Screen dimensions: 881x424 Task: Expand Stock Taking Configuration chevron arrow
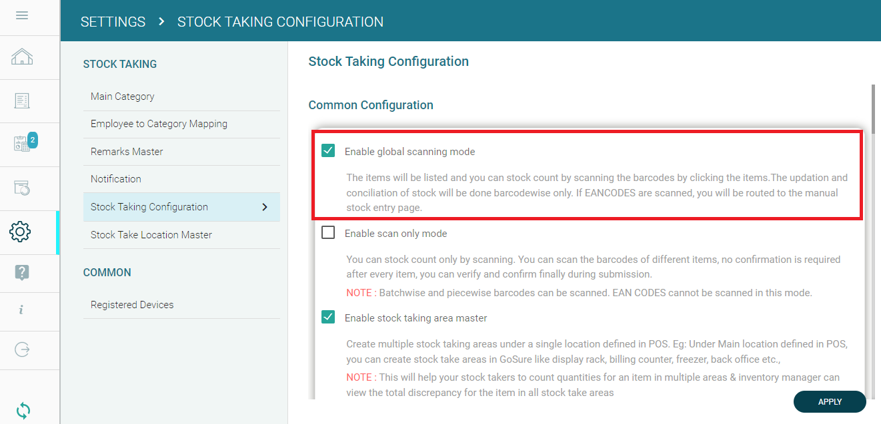point(265,207)
